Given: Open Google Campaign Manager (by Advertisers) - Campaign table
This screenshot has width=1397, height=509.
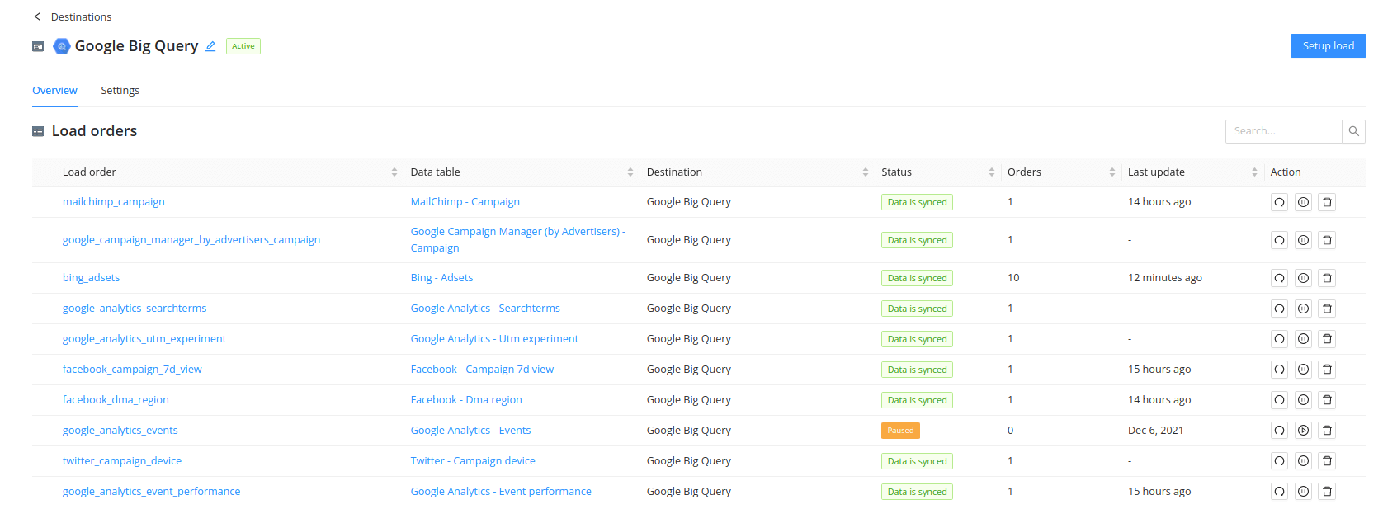Looking at the screenshot, I should coord(518,240).
